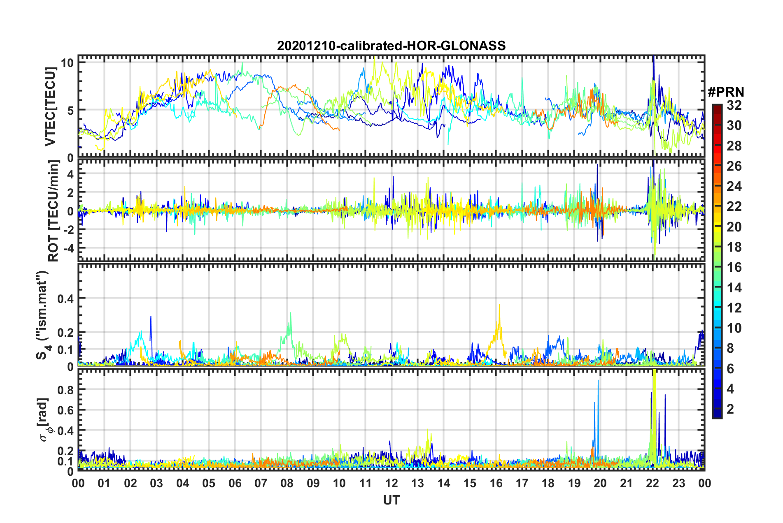Click the PRN colorbar strip
Viewport: 783px width, 523px height.
pos(717,261)
